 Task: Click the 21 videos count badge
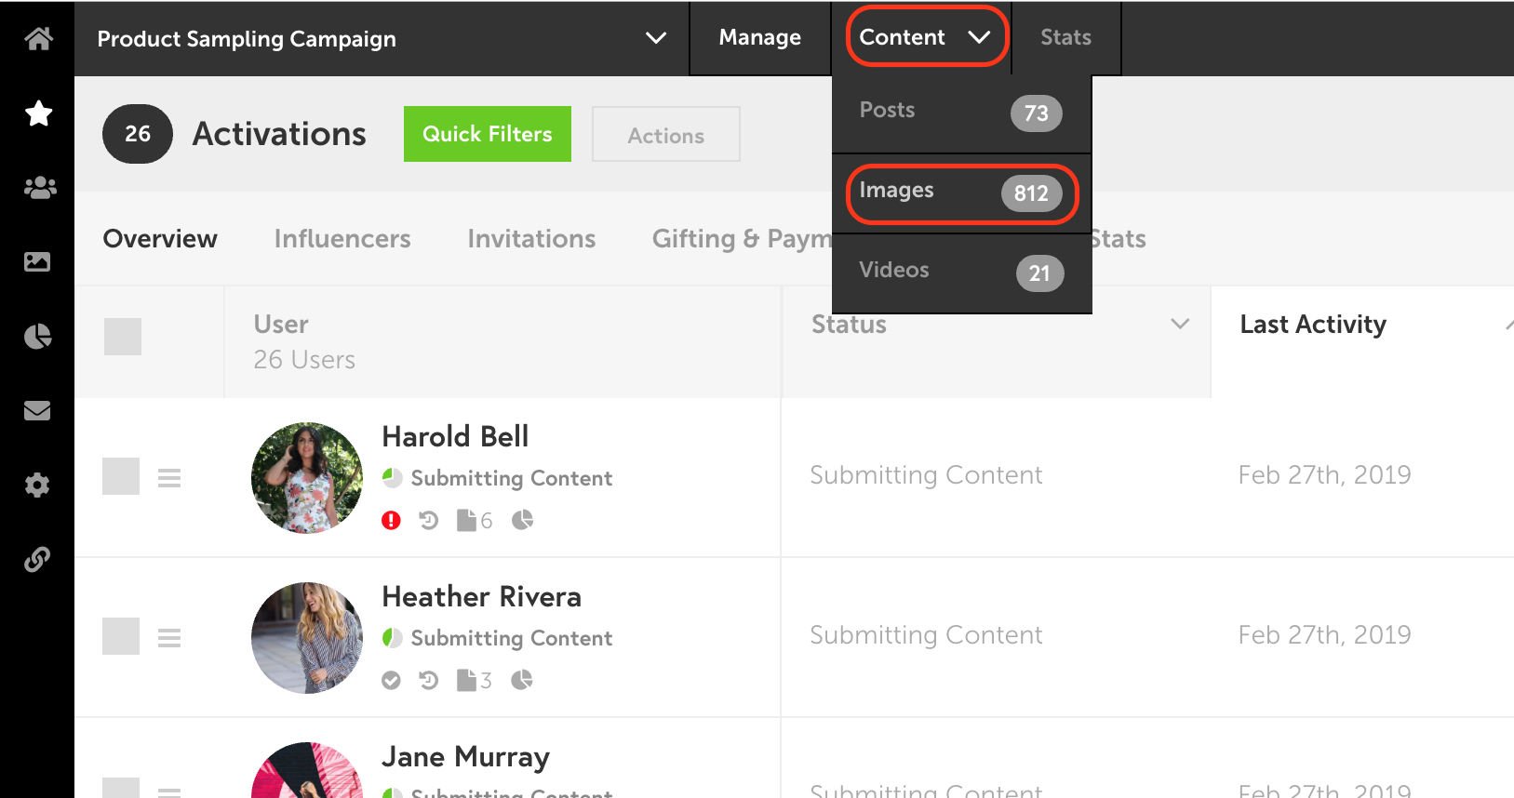(x=1039, y=273)
